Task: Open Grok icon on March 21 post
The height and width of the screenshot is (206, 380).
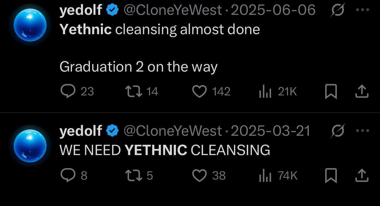Action: (338, 131)
